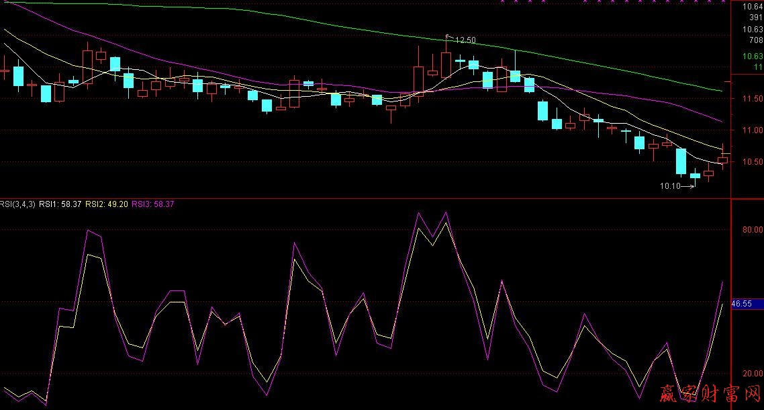
Task: Click the 391 volume figure
Action: point(756,17)
